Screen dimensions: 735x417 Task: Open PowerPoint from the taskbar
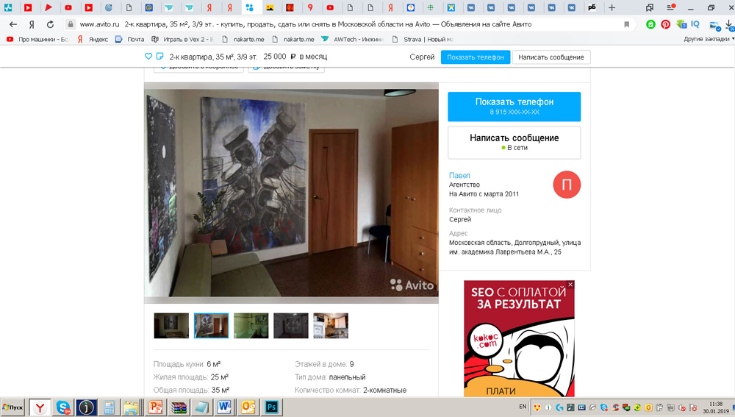click(155, 407)
